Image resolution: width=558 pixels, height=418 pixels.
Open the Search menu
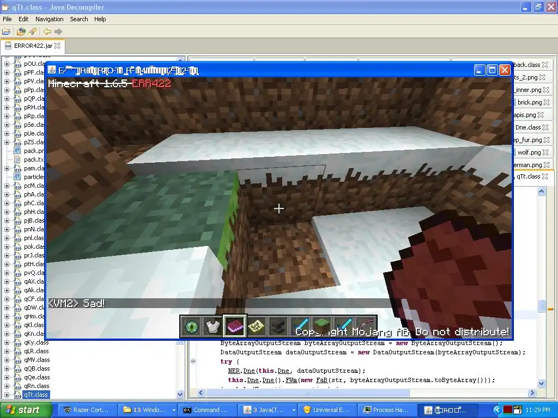coord(78,19)
